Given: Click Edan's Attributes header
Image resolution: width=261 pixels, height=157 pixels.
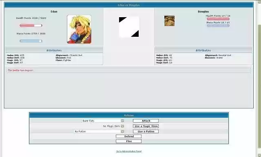Looking at the screenshot, I should tap(54, 50).
